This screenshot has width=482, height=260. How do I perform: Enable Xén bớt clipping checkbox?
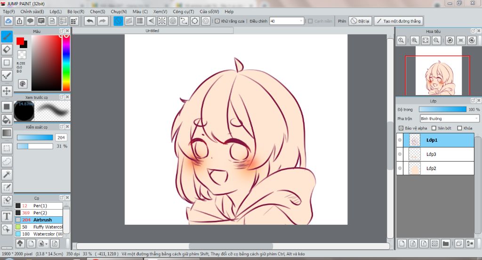coord(434,128)
